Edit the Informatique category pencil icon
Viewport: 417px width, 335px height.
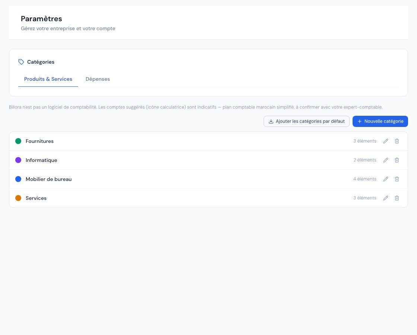pos(386,160)
